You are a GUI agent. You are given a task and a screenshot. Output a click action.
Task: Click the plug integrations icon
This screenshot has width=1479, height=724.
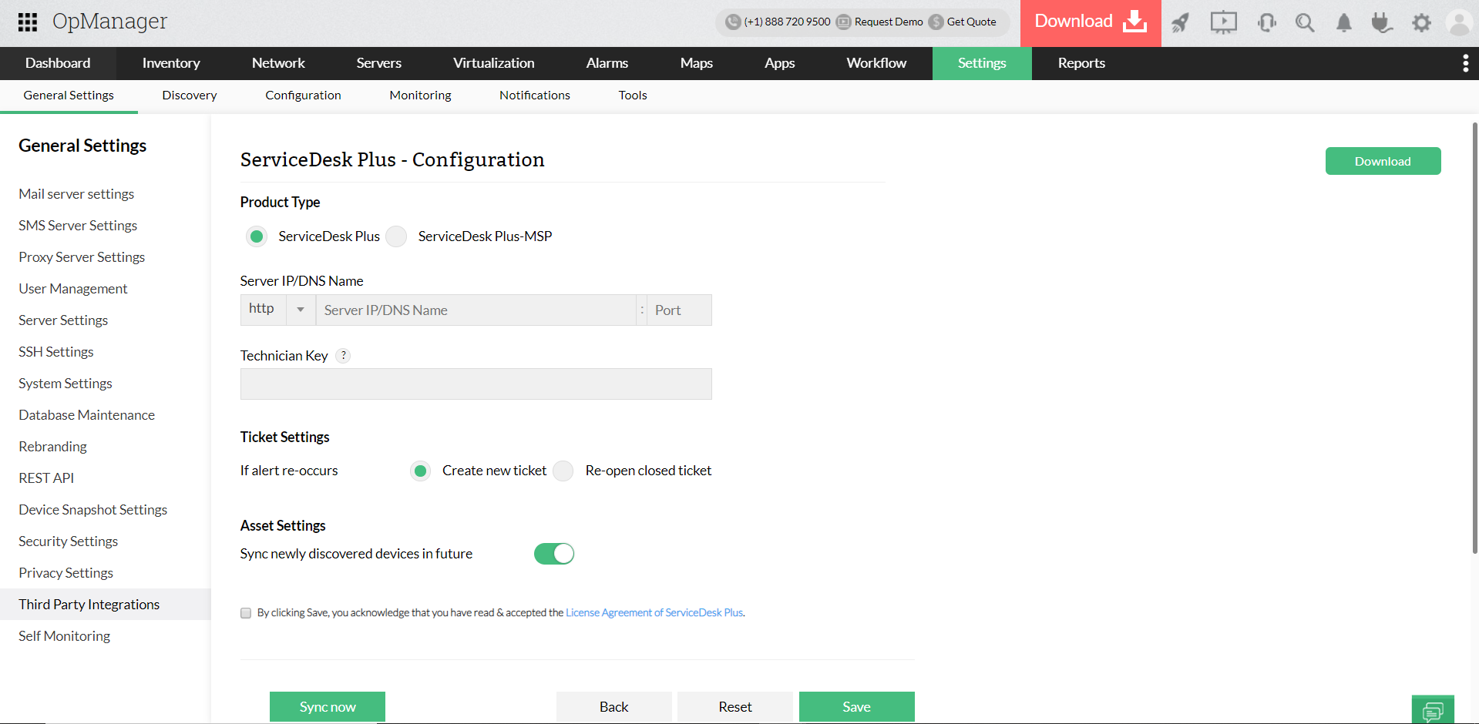pos(1382,22)
